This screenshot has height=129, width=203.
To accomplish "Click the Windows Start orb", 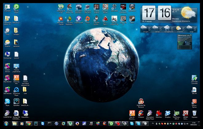I will (x=6, y=124).
